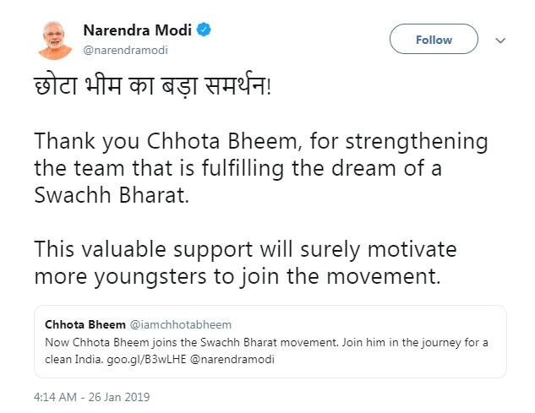Click the 'Thank you Chhota Bheem' paragraph
535x413 pixels.
(x=254, y=166)
